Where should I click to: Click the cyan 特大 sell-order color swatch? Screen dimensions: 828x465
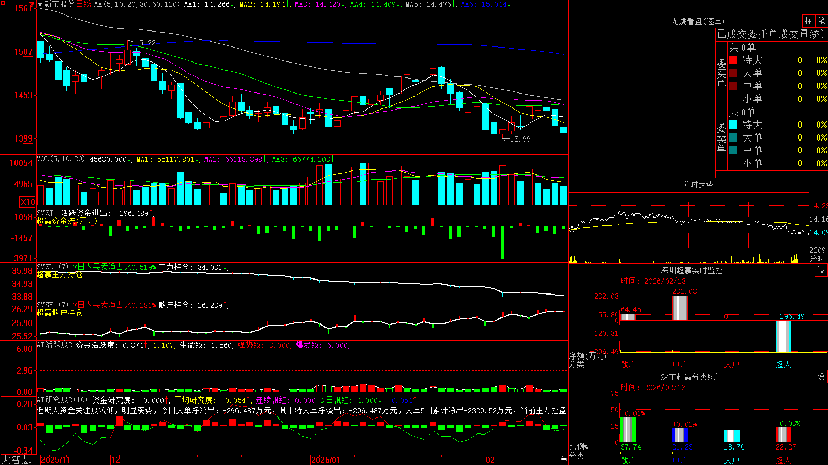tap(733, 125)
